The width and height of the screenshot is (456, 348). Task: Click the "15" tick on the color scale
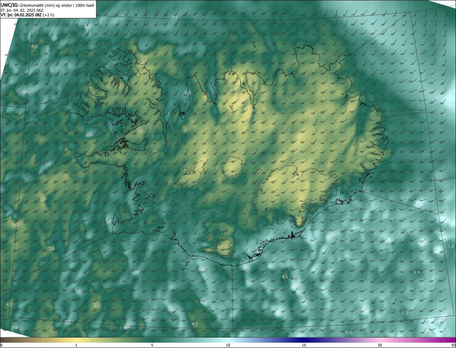click(304, 345)
